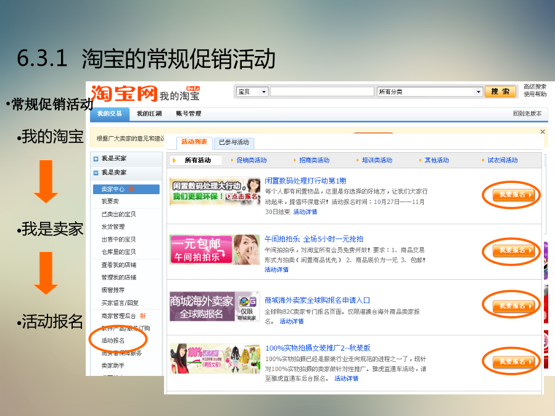Select the 活动列表 tab
This screenshot has width=555, height=416.
(x=194, y=142)
